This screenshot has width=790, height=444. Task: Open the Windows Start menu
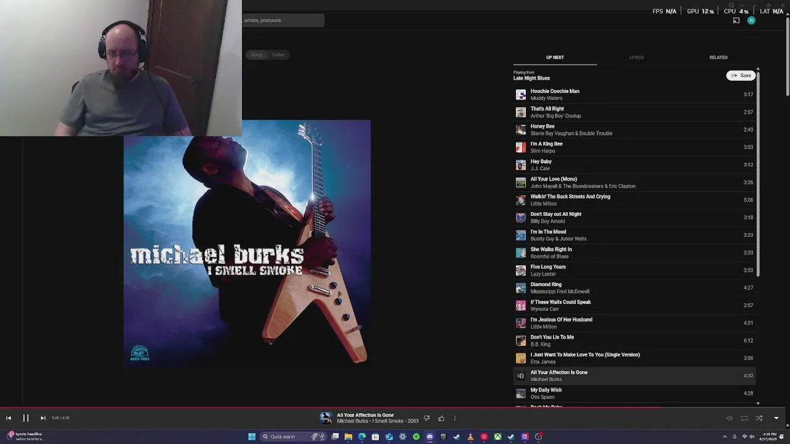pos(252,437)
